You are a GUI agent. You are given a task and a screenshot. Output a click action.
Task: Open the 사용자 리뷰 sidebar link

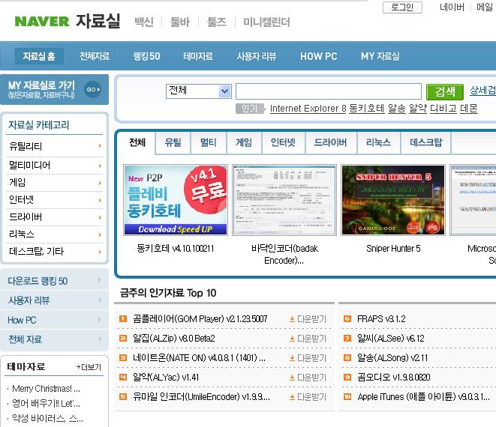(29, 300)
